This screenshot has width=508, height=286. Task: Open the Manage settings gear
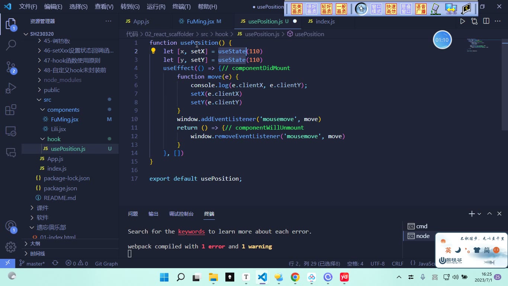coord(11,247)
